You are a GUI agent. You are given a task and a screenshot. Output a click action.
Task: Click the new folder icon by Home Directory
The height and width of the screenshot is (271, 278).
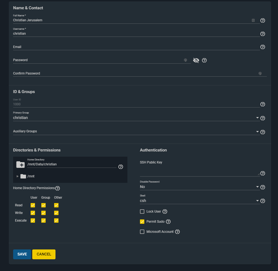pyautogui.click(x=21, y=165)
